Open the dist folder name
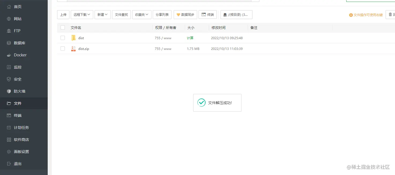 coord(81,38)
